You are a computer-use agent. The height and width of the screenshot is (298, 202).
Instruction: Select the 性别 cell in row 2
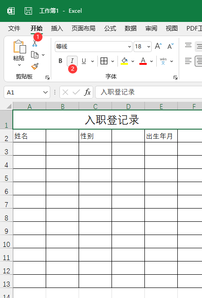tap(95, 136)
